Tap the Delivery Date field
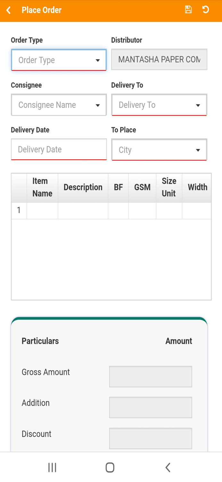 (x=59, y=149)
